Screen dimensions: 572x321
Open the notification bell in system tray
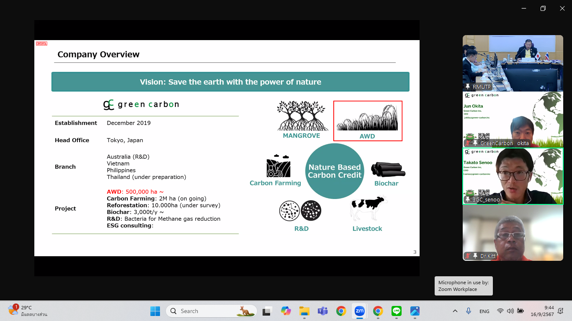point(561,311)
